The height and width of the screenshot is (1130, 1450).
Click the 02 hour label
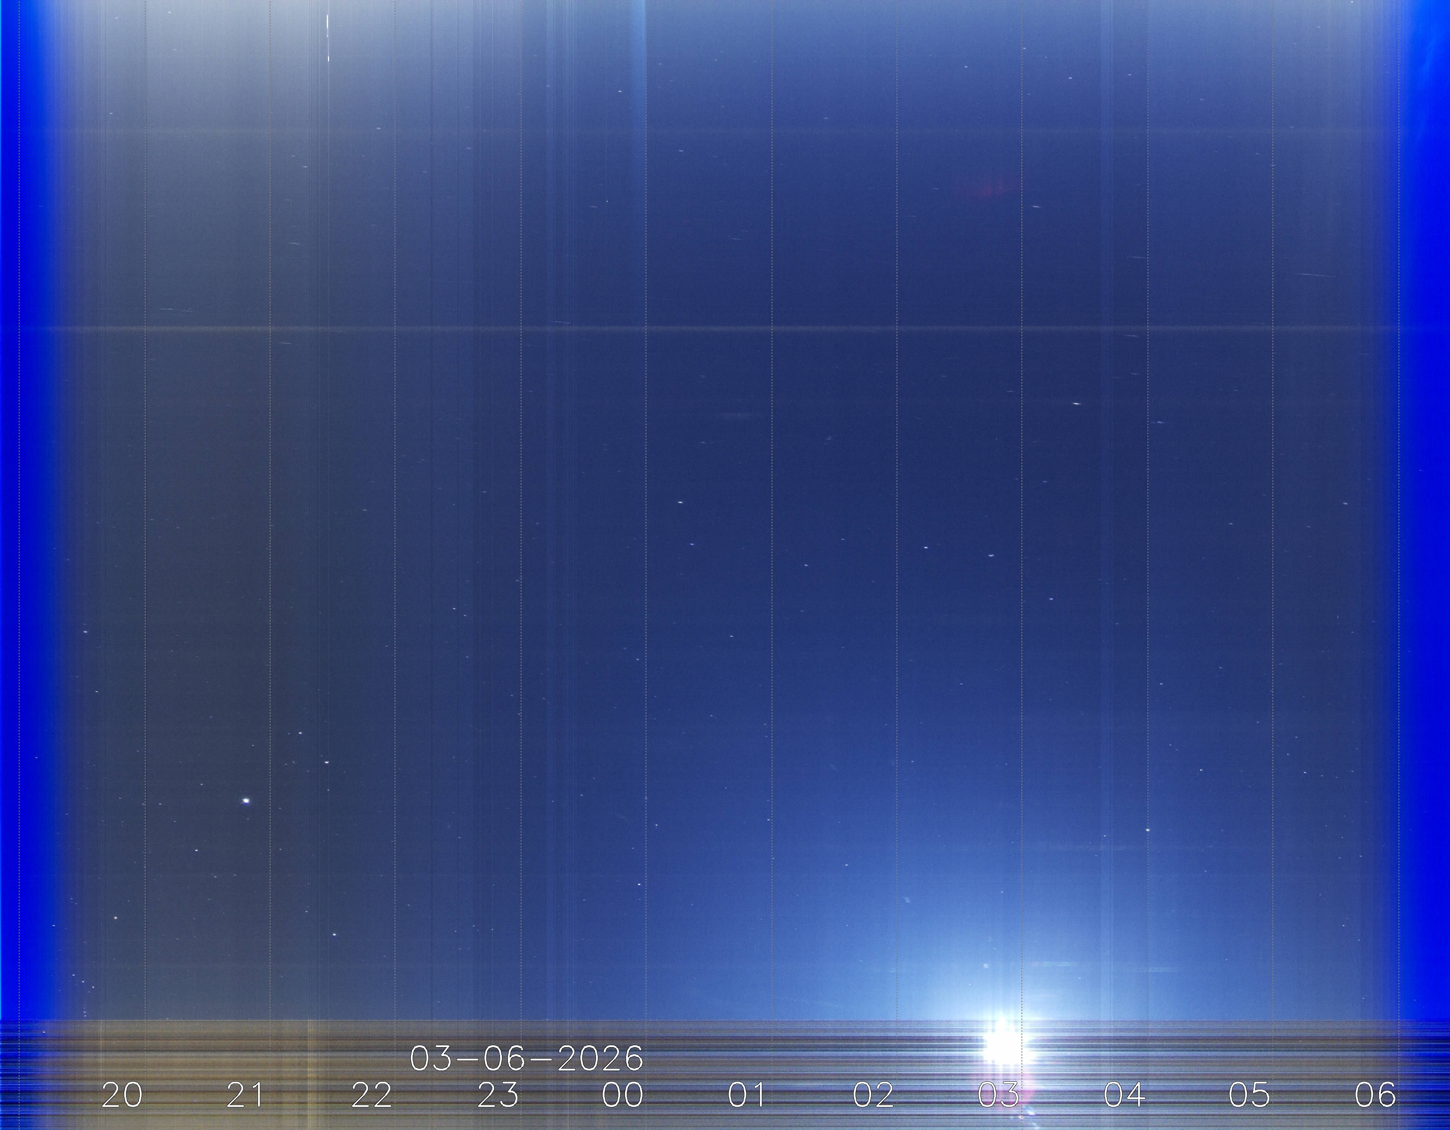pos(873,1094)
